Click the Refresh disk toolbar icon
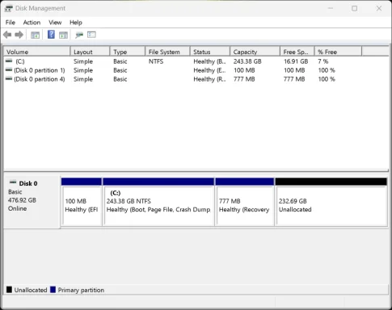The height and width of the screenshot is (310, 392). [x=79, y=35]
